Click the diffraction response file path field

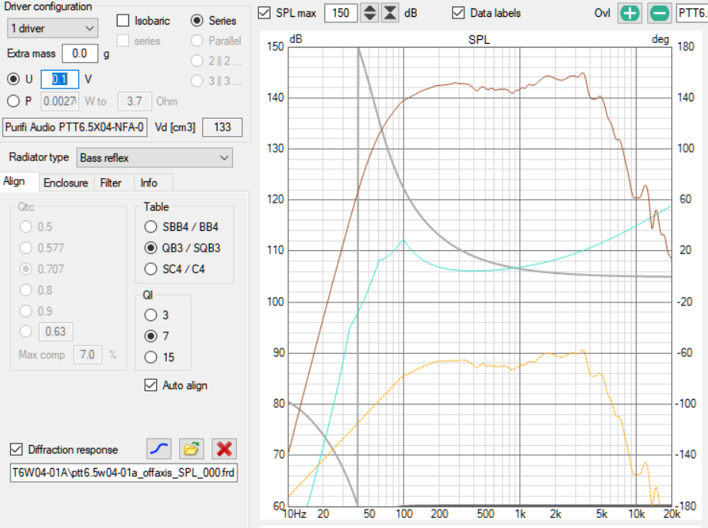tap(124, 473)
